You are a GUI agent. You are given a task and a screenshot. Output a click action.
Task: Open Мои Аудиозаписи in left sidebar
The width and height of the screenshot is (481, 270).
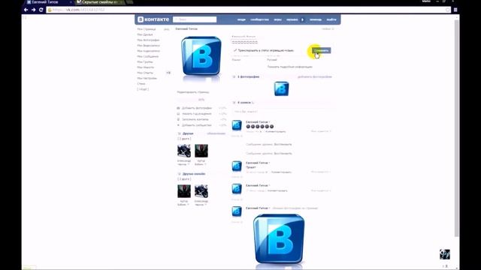pyautogui.click(x=149, y=51)
